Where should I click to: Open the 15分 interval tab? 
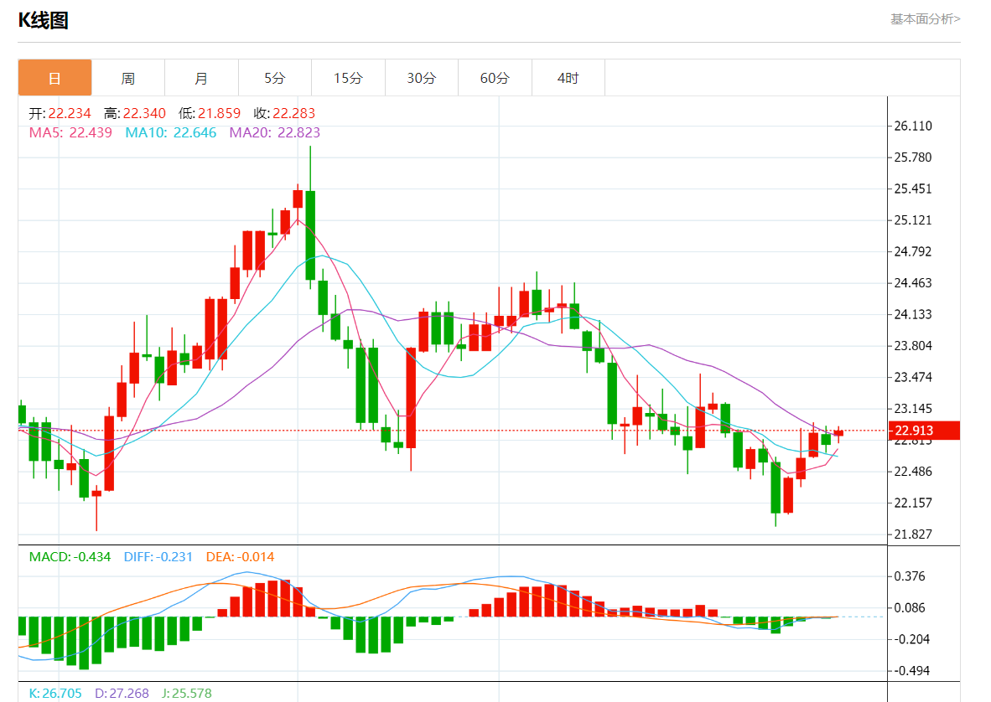(348, 78)
